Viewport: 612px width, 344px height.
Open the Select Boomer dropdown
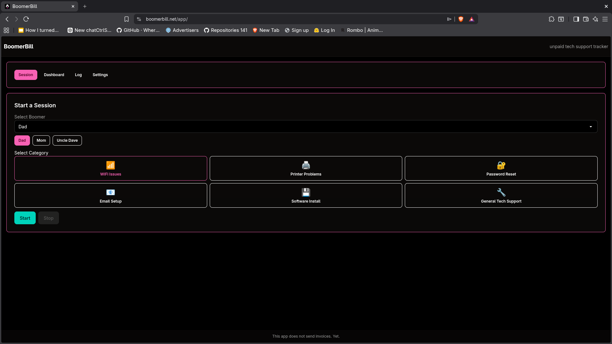pyautogui.click(x=306, y=127)
